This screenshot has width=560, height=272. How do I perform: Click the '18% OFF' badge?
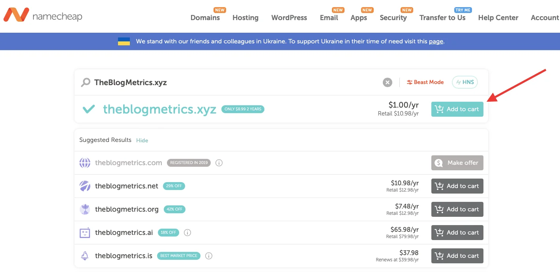click(169, 233)
